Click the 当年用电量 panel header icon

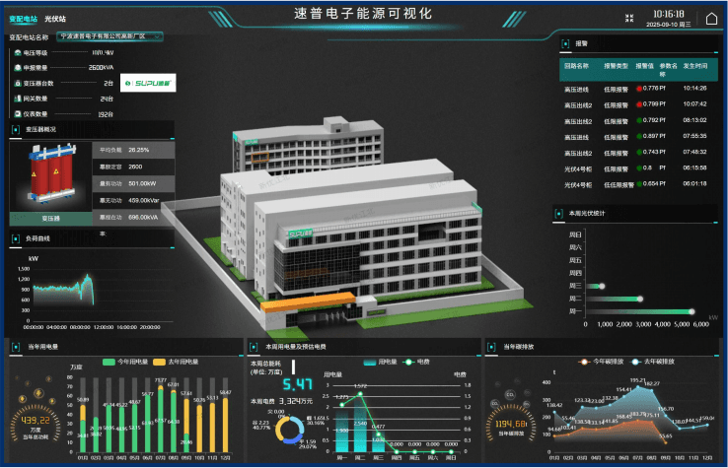(16, 347)
